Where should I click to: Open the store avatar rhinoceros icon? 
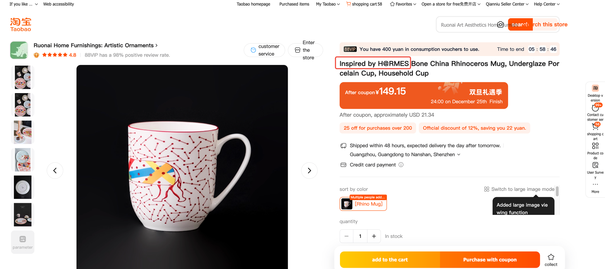pos(19,50)
